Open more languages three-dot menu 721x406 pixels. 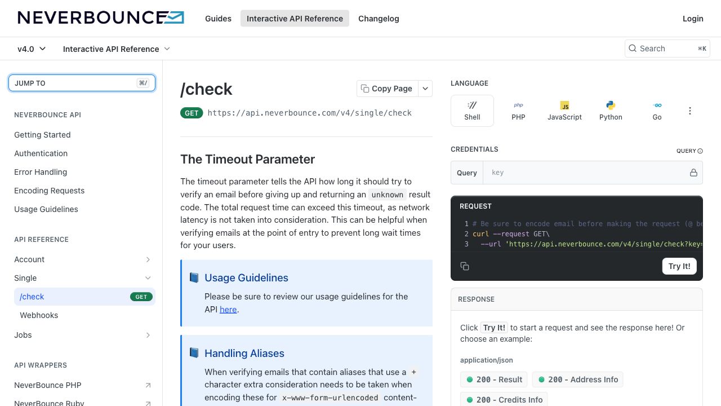(x=690, y=111)
